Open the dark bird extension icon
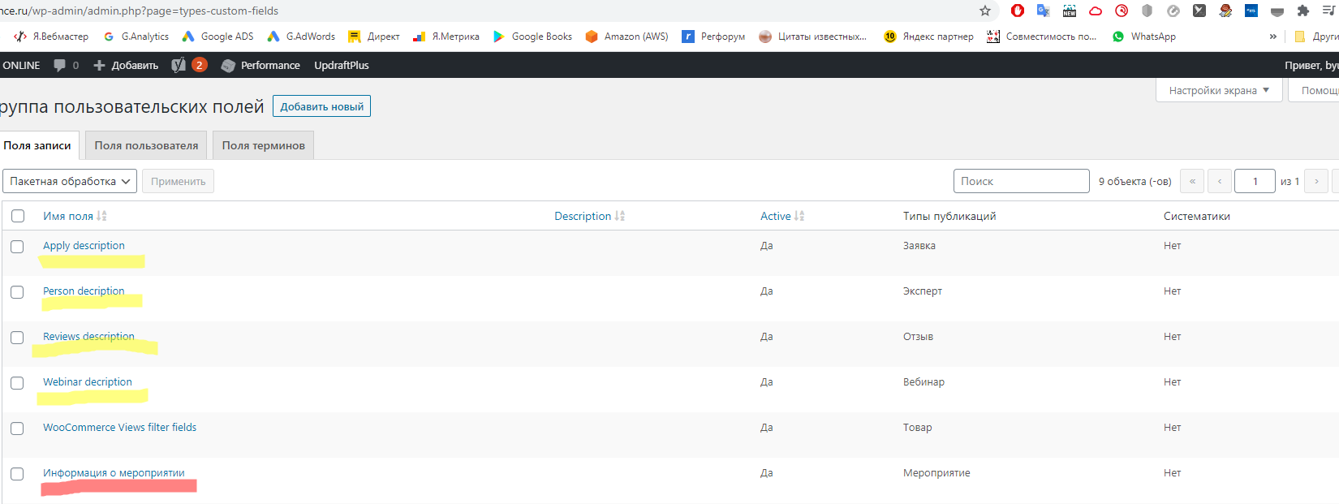This screenshot has width=1339, height=504. (1199, 11)
